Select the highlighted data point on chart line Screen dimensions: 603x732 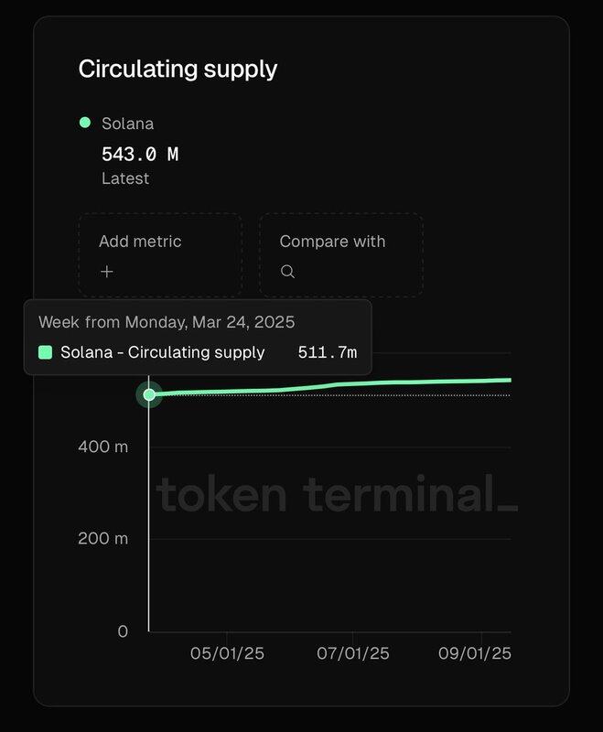point(149,395)
